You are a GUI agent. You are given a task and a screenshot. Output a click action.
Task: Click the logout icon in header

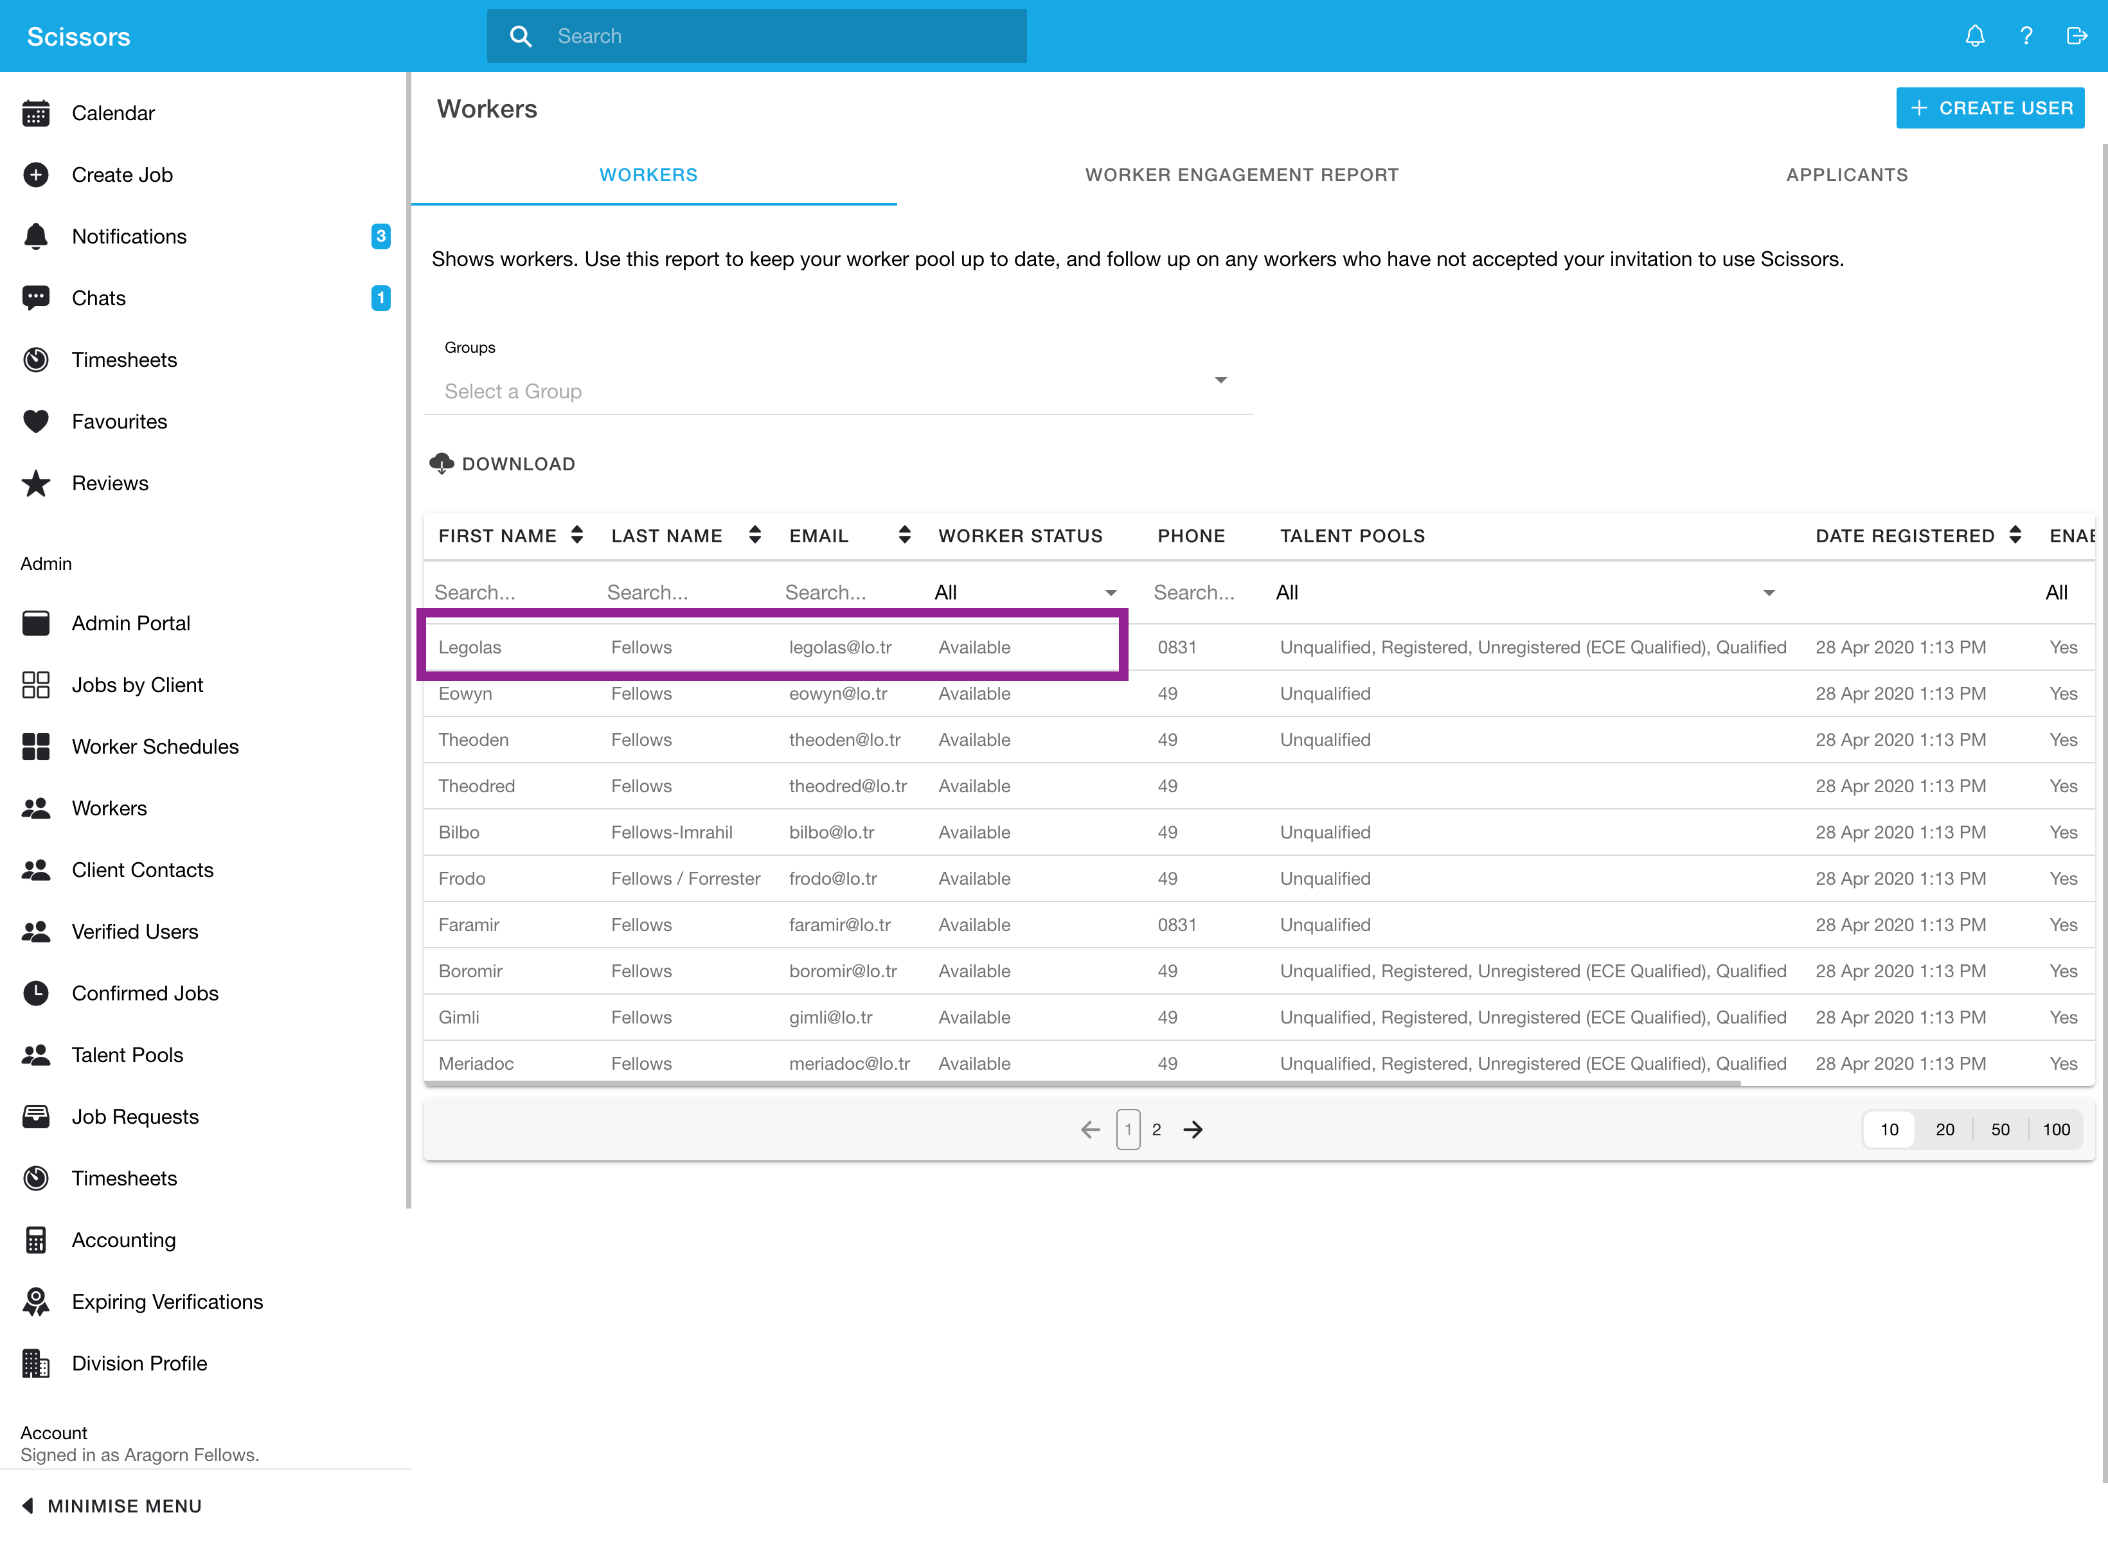[2077, 37]
